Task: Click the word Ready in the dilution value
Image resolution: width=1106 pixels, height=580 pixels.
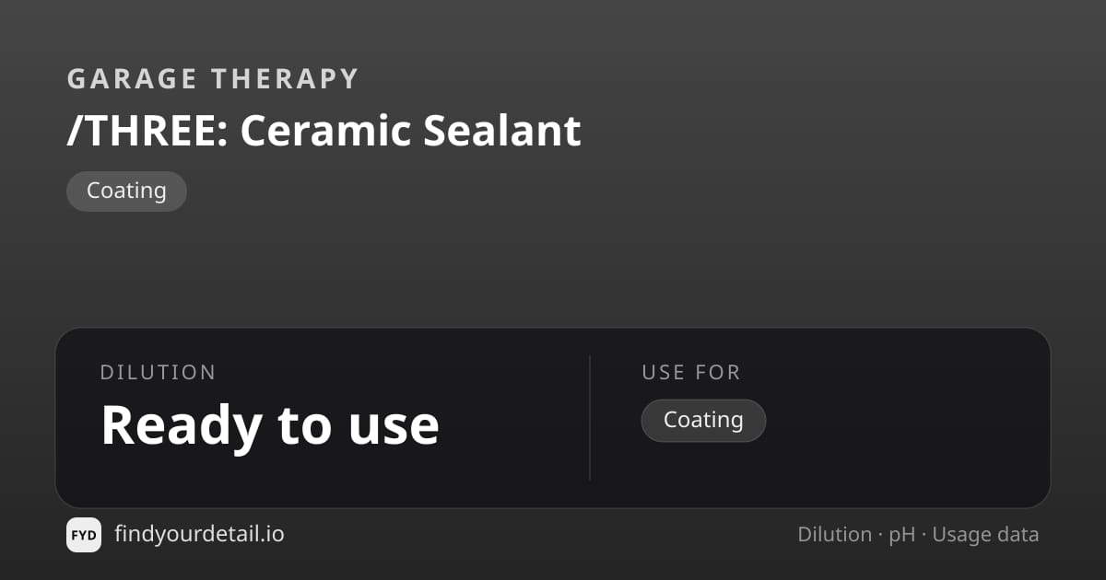Action: click(x=182, y=425)
